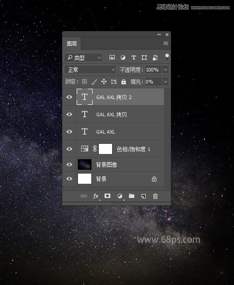
Task: Create a new group folder
Action: (x=132, y=196)
